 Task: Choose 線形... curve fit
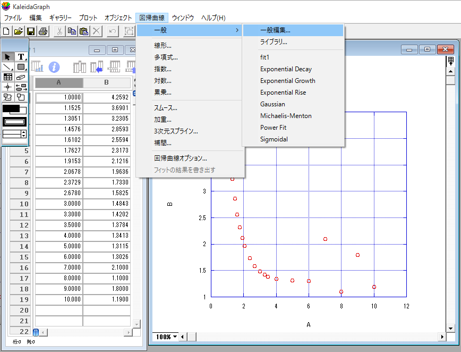click(x=190, y=46)
